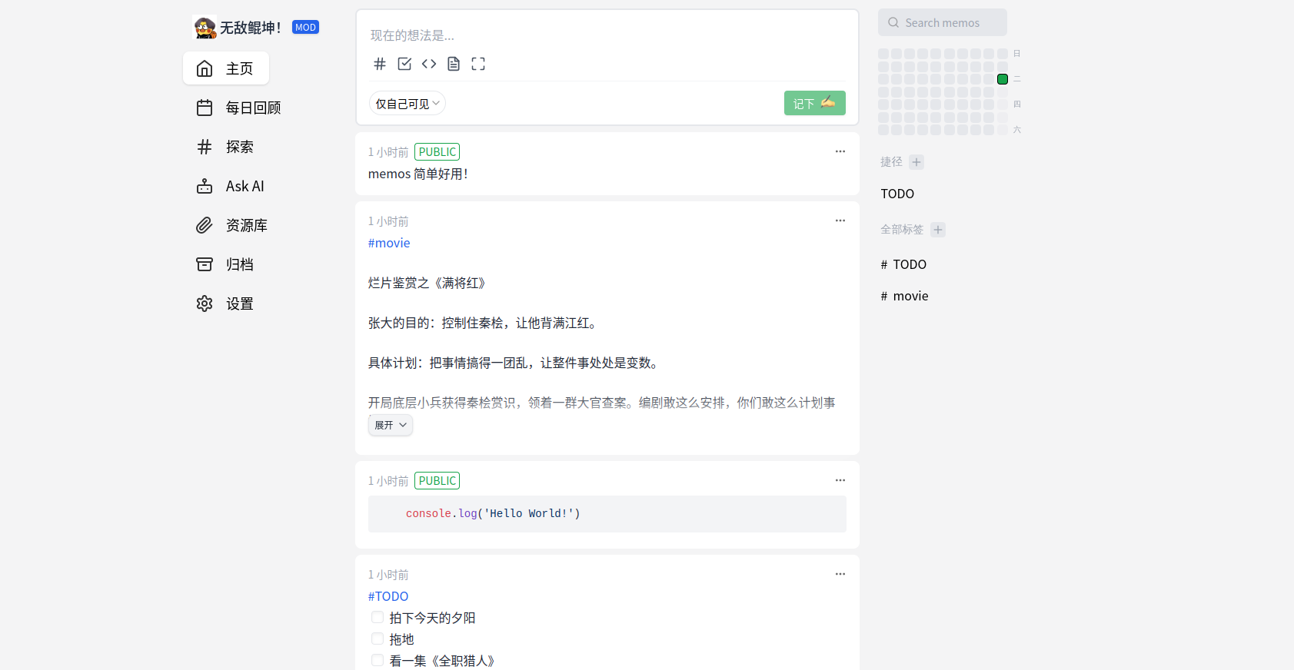Filter by # TODO tag in sidebar
The width and height of the screenshot is (1294, 670).
tap(903, 264)
